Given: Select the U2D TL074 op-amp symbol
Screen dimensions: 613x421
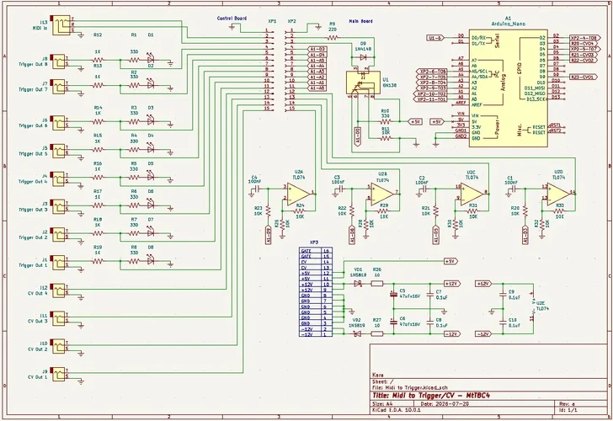Looking at the screenshot, I should [x=558, y=194].
